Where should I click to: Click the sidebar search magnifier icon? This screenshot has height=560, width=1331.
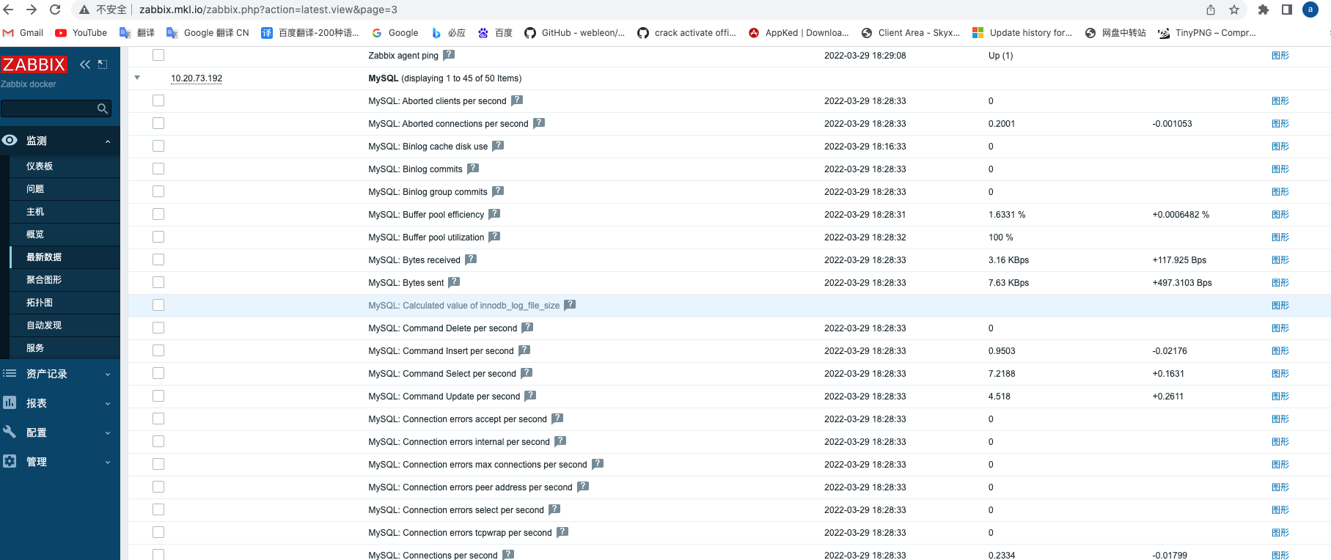click(x=103, y=108)
